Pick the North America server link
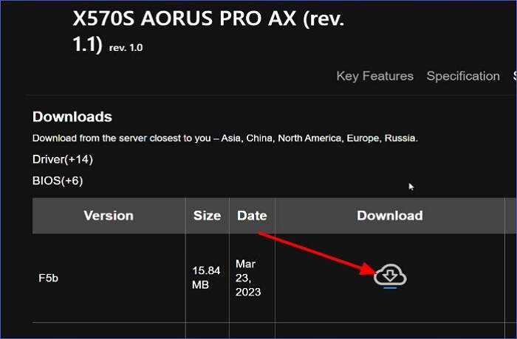This screenshot has height=339, width=517. [321, 139]
